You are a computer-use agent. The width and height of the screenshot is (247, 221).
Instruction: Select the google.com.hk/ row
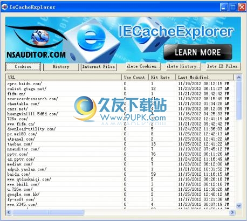[120, 194]
